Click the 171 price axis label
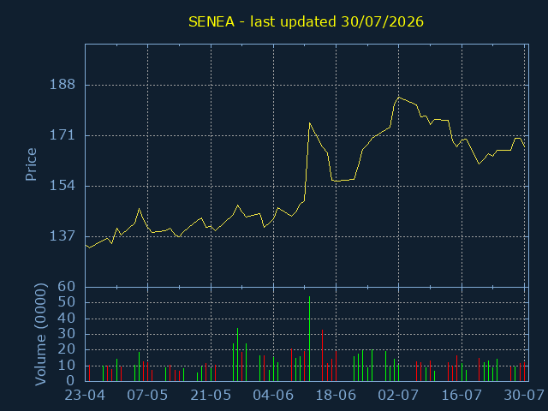Image resolution: width=548 pixels, height=411 pixels. coord(63,135)
